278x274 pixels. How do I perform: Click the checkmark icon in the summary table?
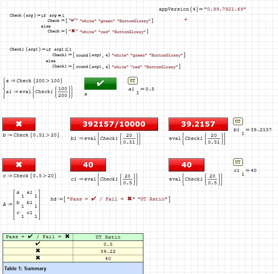(38, 244)
